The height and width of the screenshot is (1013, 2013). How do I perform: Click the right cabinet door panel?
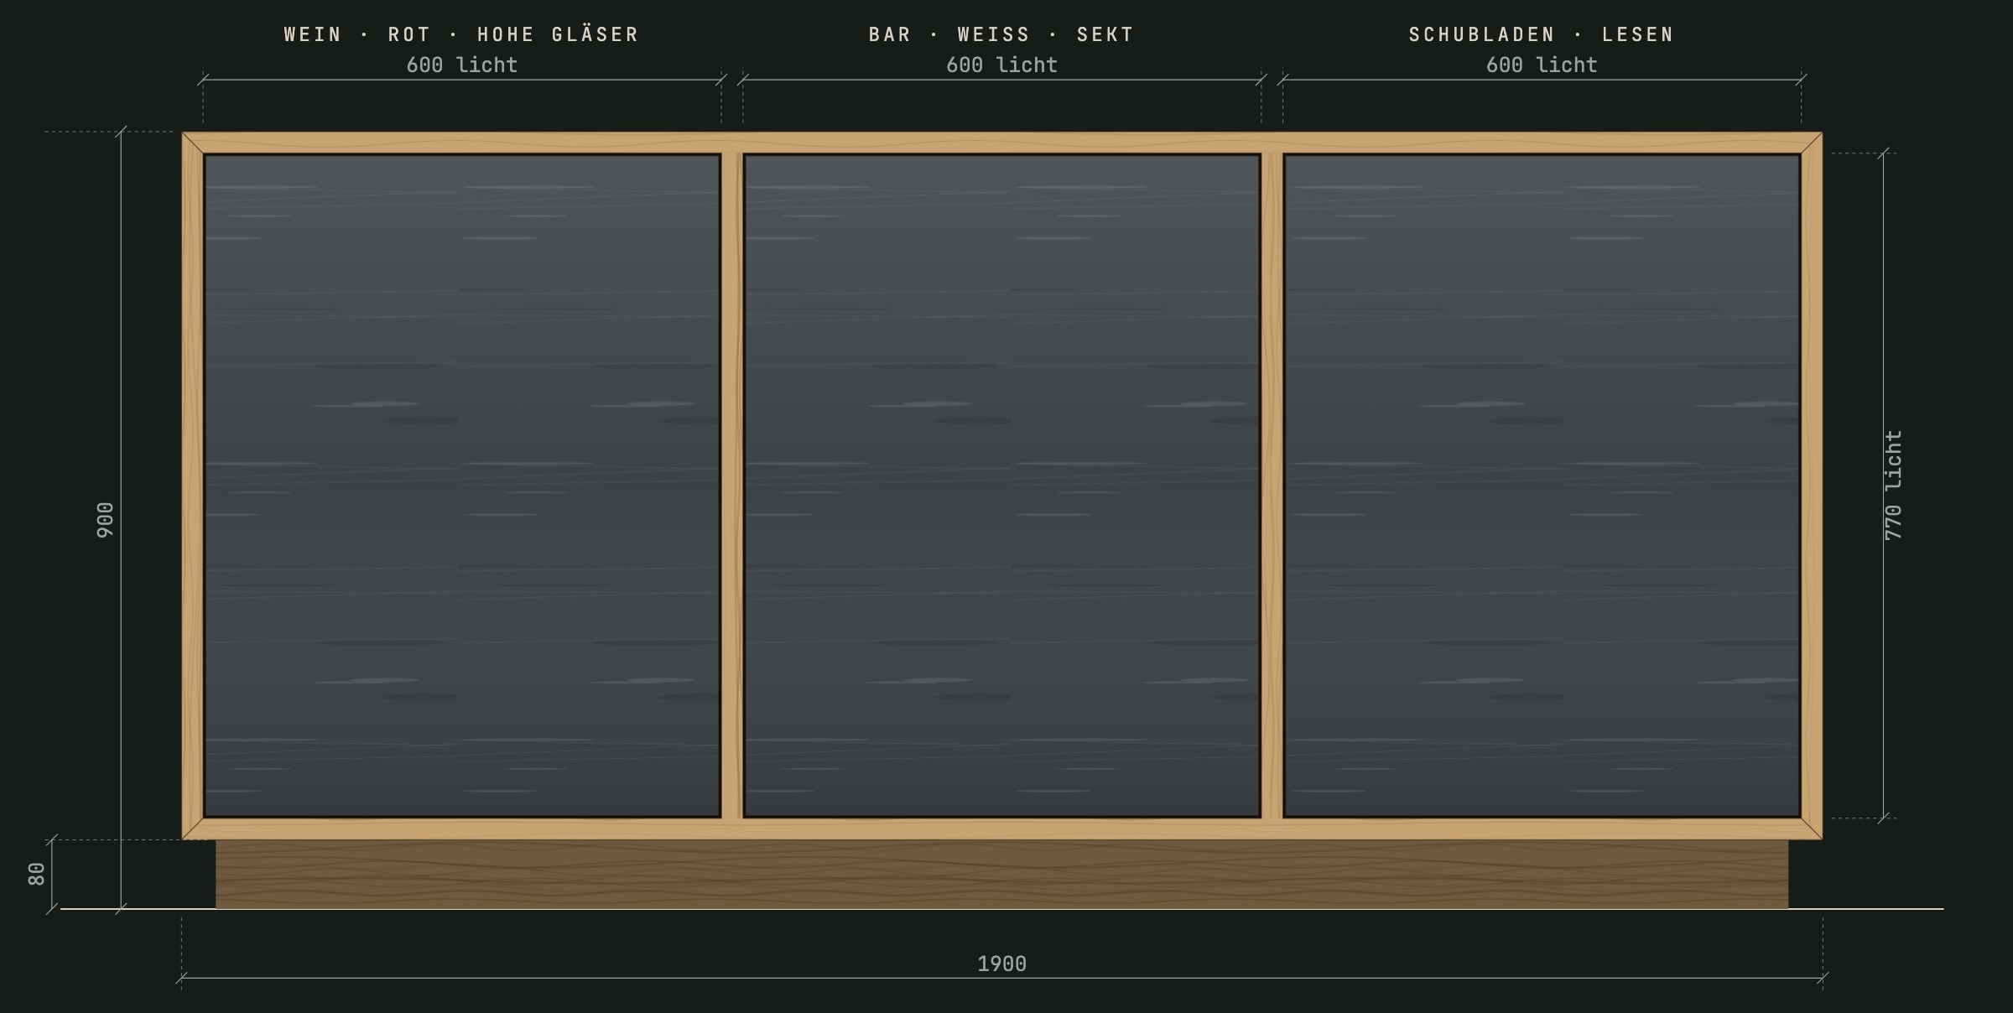[x=1542, y=486]
